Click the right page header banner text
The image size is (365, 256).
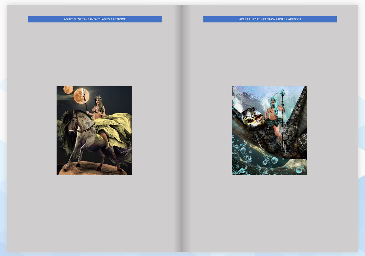[270, 19]
